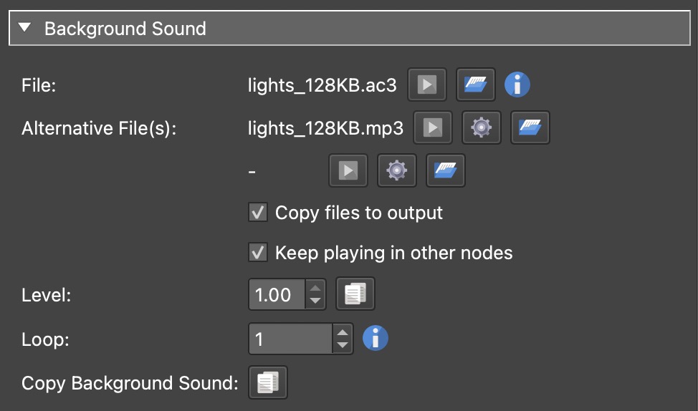Uncheck Copy files to output
Viewport: 698px width, 411px height.
258,213
